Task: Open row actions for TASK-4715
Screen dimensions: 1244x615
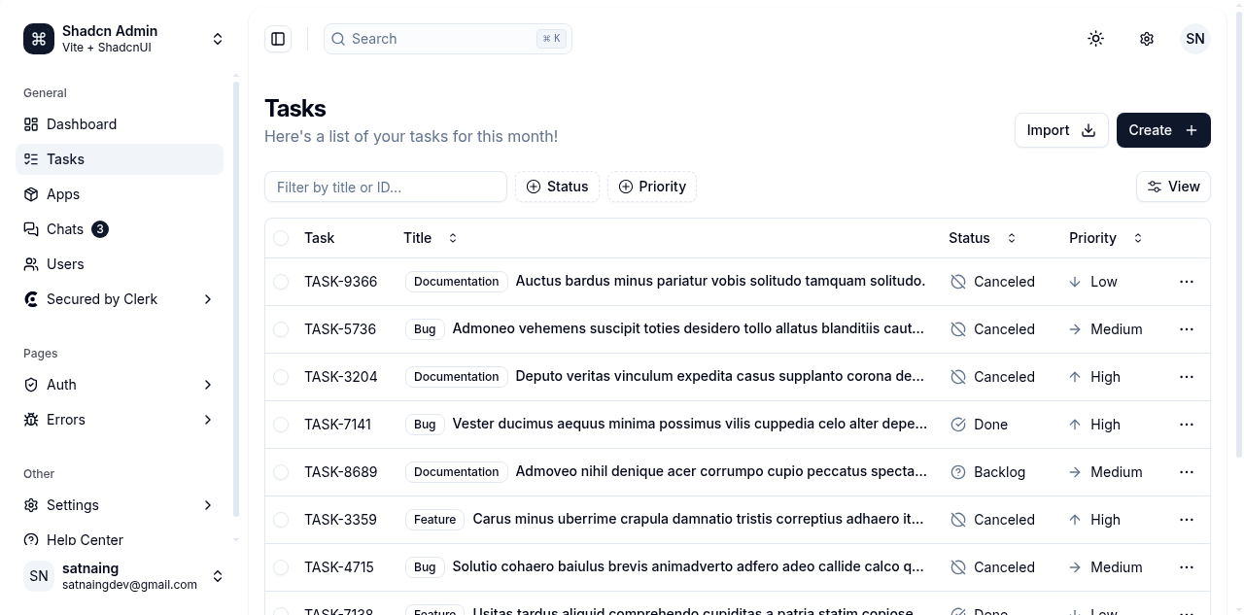Action: pos(1187,567)
